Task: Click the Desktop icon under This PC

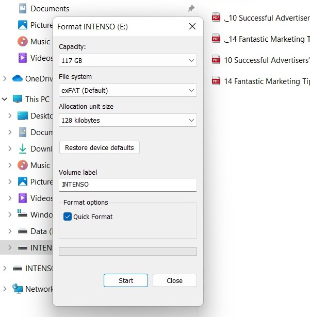Action: click(23, 115)
